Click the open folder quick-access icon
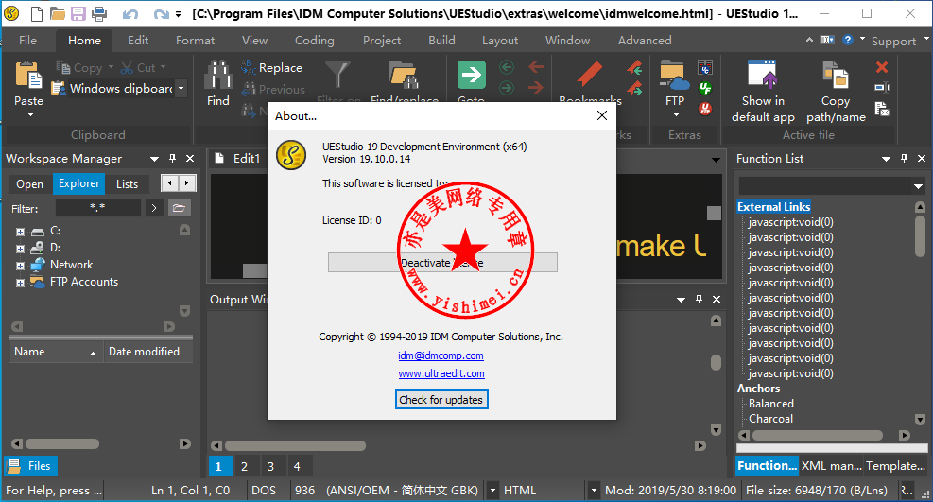The width and height of the screenshot is (933, 502). (x=57, y=13)
